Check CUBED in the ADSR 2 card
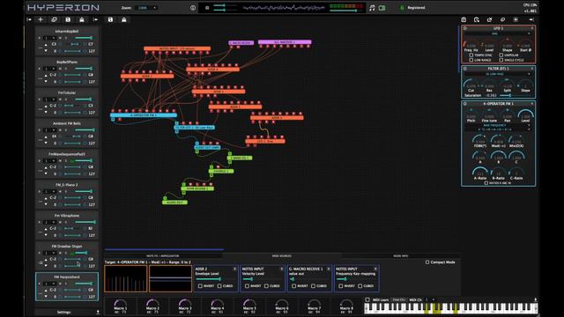The height and width of the screenshot is (317, 564). pos(219,285)
